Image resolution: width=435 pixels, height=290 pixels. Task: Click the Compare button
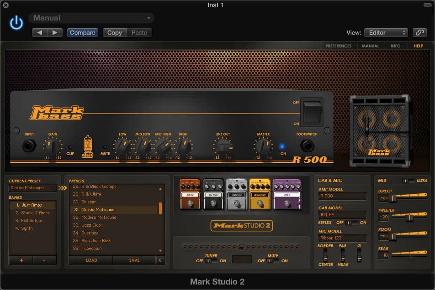(x=83, y=33)
